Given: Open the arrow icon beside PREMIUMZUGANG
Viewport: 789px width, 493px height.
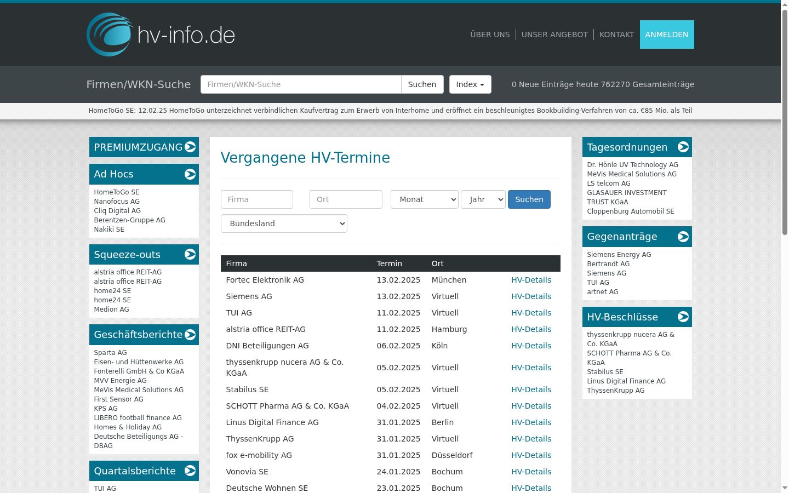Looking at the screenshot, I should tap(190, 147).
